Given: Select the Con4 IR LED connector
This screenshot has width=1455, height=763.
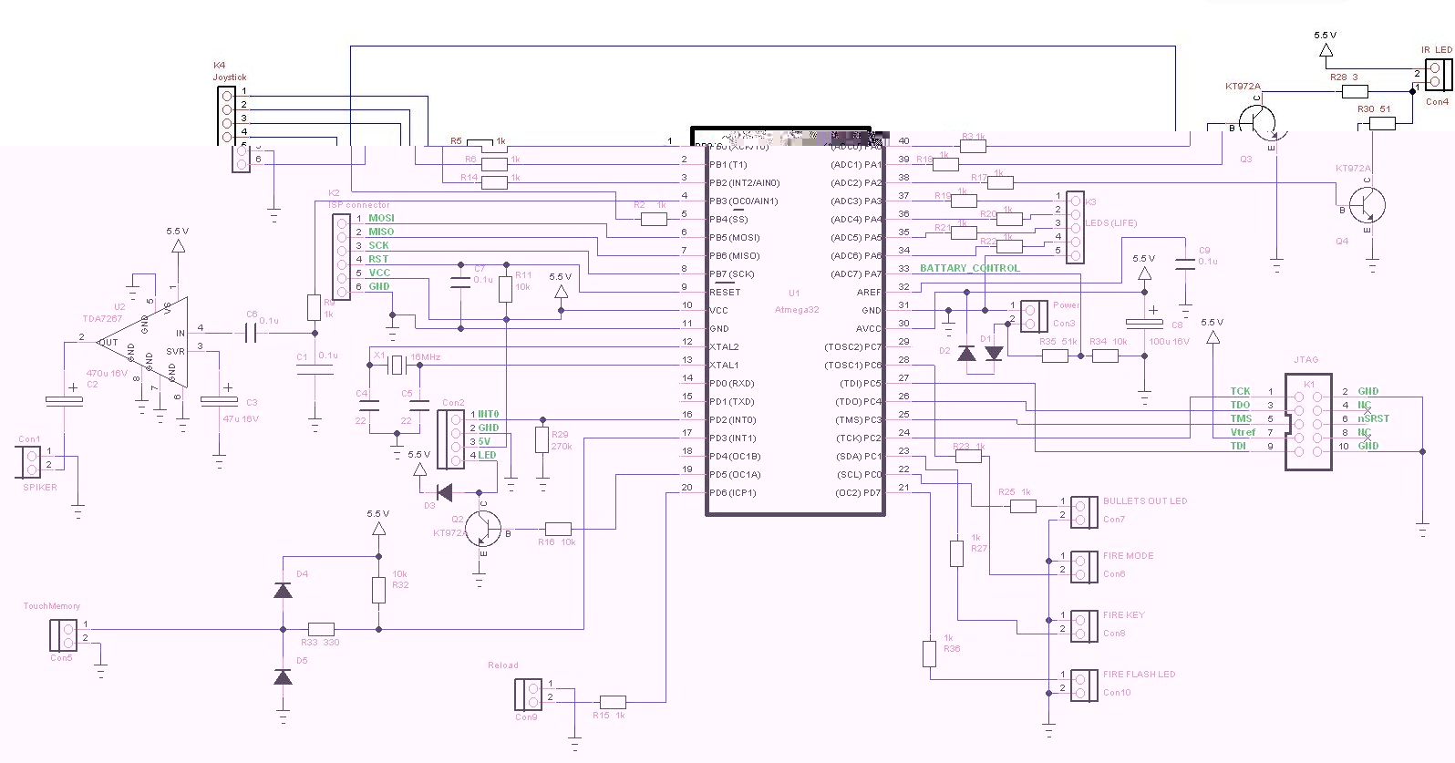Looking at the screenshot, I should coord(1438,76).
